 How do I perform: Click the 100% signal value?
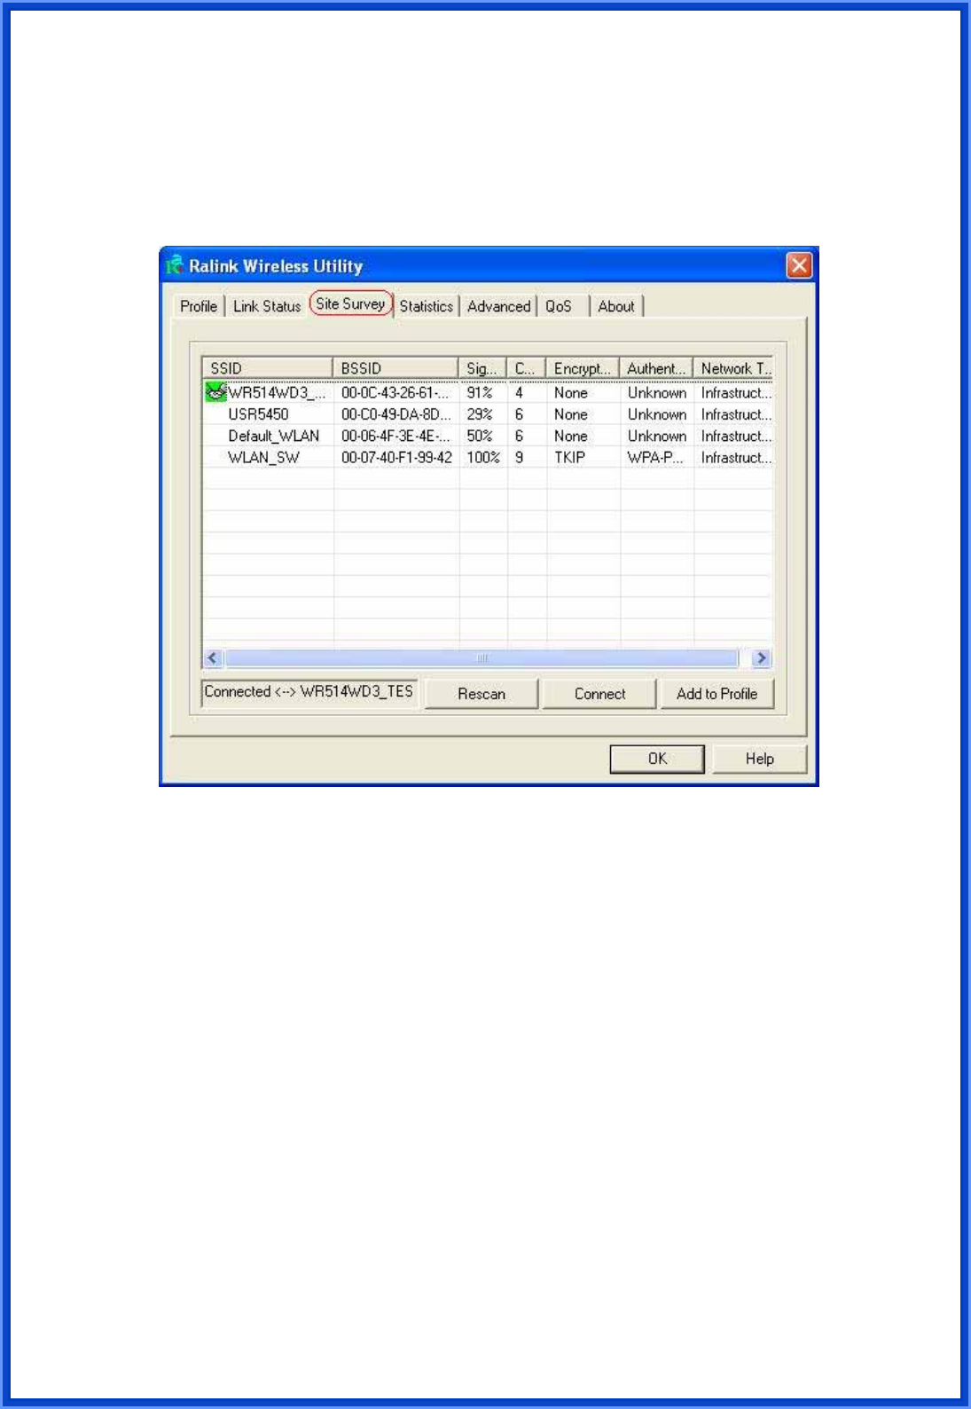(483, 458)
